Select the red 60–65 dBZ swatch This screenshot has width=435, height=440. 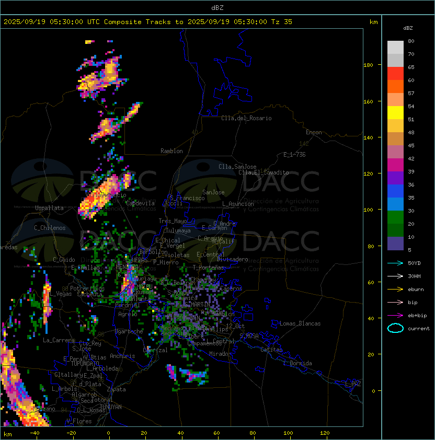point(395,74)
